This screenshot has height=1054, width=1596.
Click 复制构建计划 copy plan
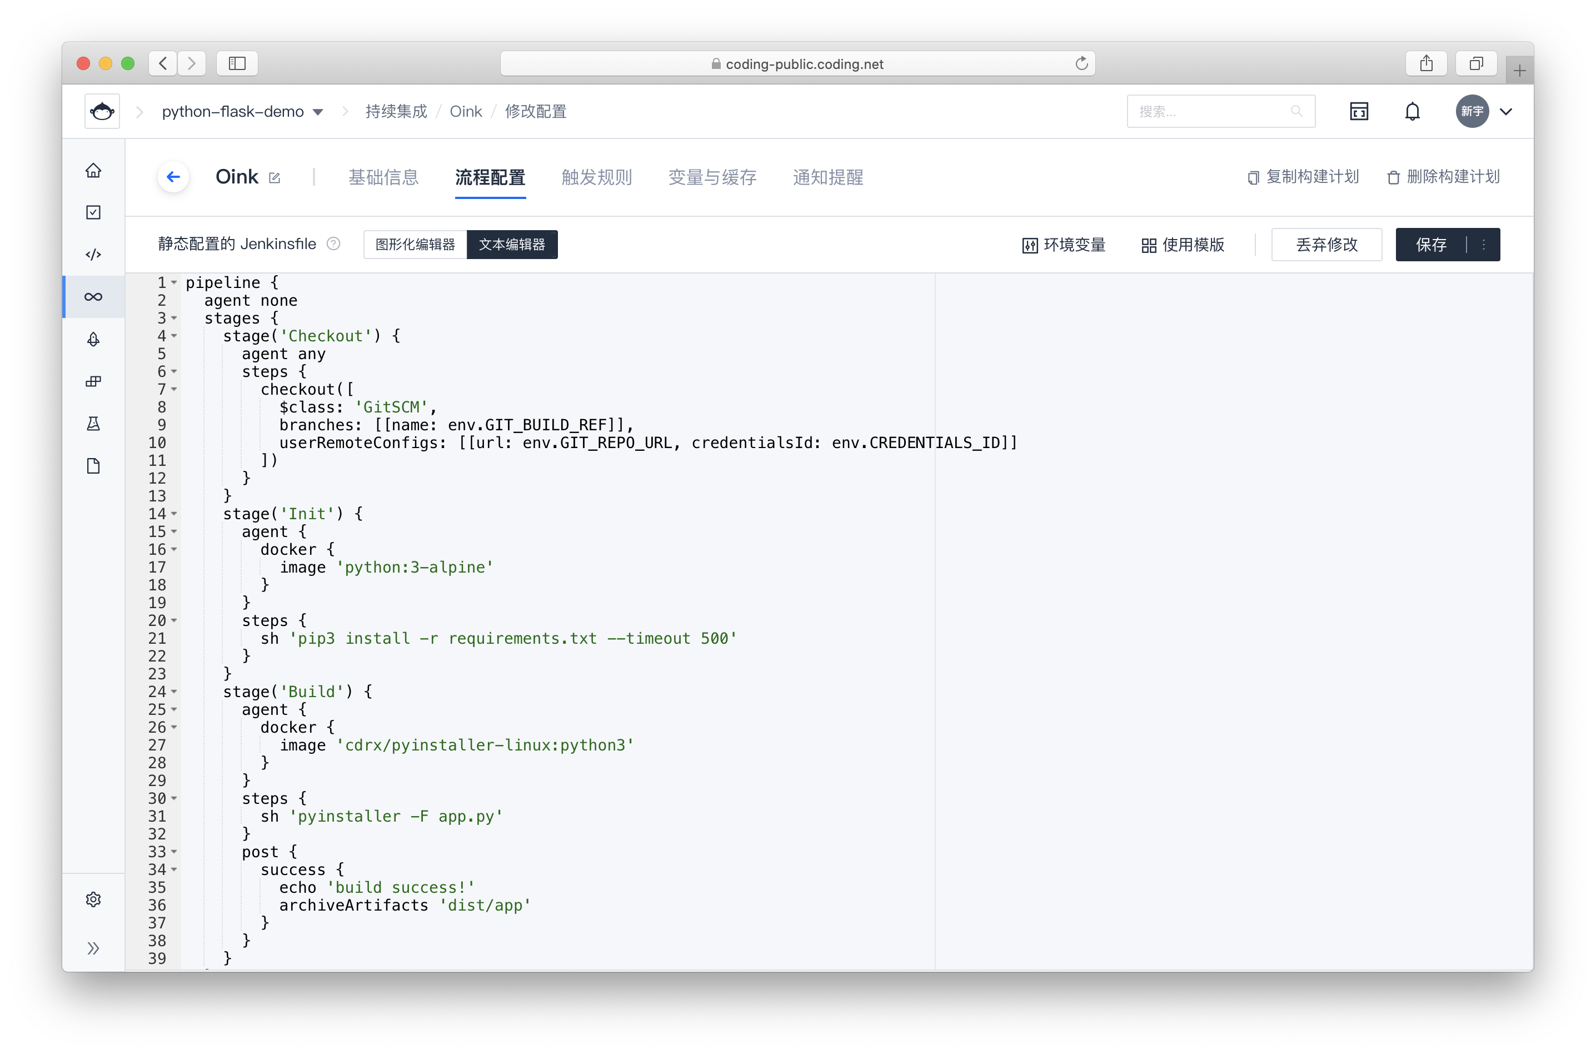click(x=1304, y=177)
